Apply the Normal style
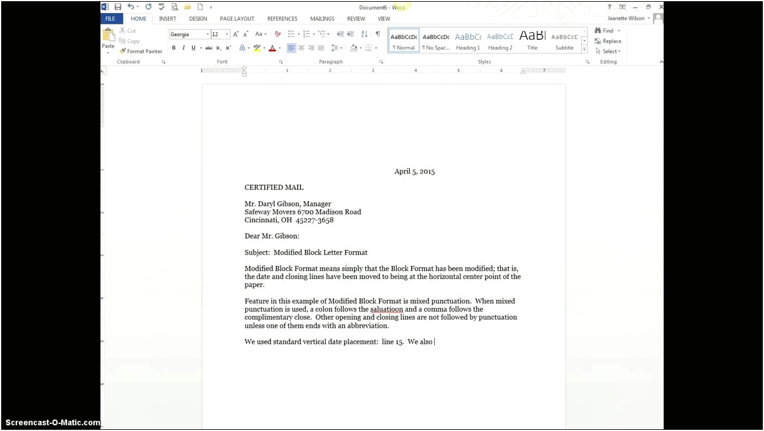This screenshot has width=764, height=431. click(x=403, y=41)
